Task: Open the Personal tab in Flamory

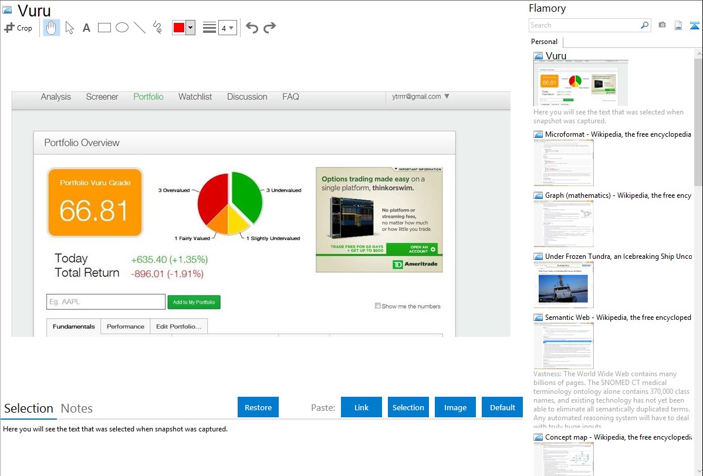Action: (x=544, y=42)
